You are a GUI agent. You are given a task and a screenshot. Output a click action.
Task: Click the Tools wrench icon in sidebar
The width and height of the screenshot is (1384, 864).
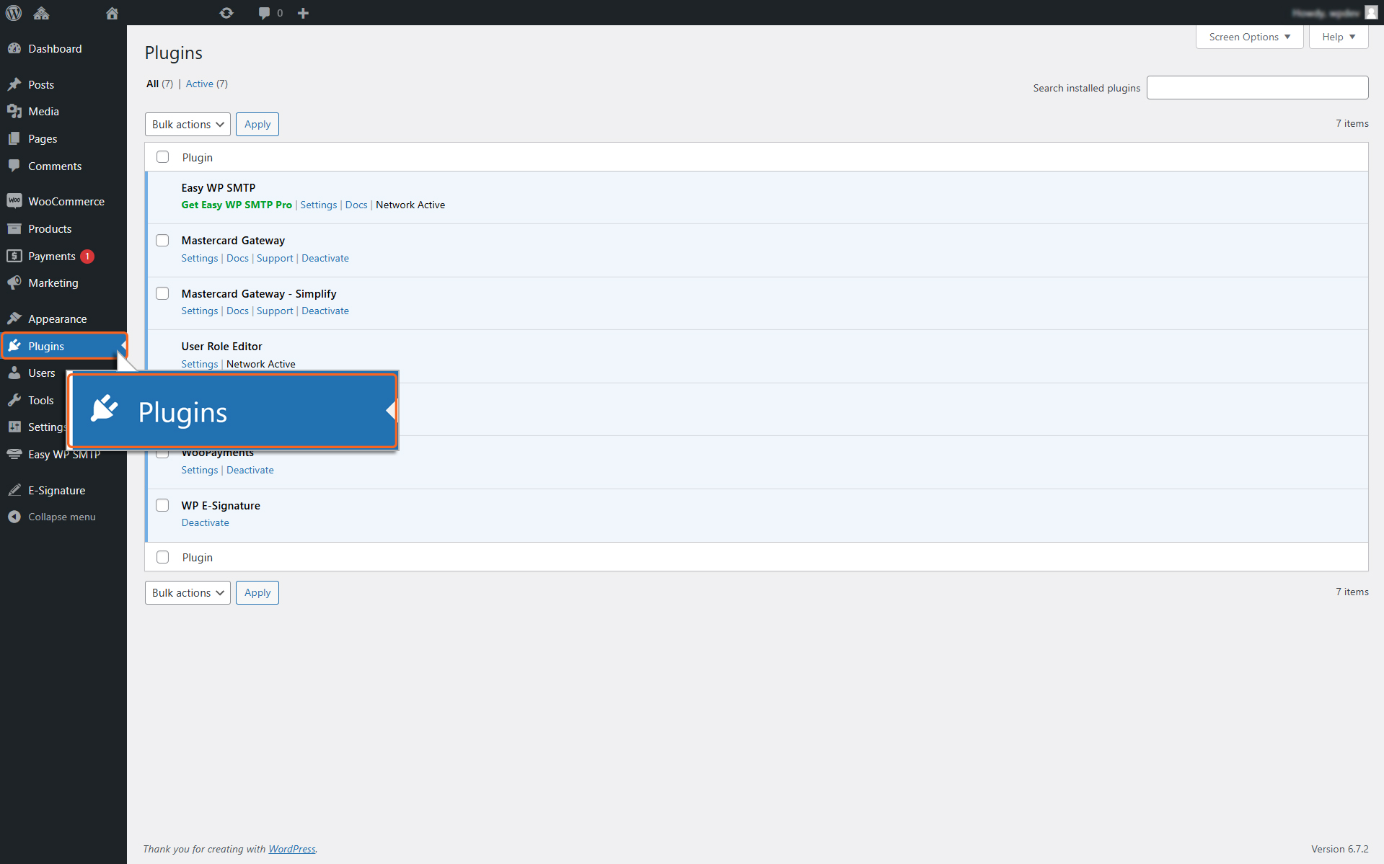pyautogui.click(x=14, y=400)
